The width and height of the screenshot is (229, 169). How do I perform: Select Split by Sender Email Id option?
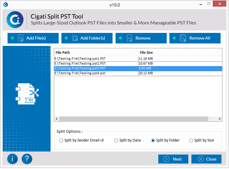point(81,140)
